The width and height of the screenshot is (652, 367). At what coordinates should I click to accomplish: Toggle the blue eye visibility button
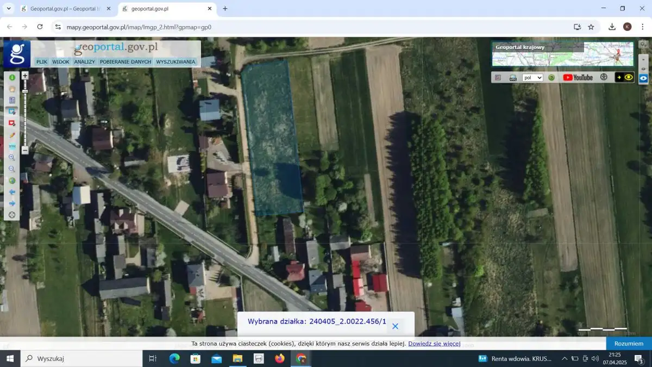point(643,78)
